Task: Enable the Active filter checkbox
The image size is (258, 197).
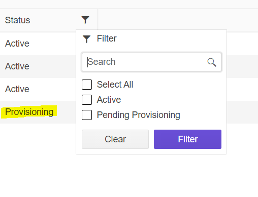Action: click(x=87, y=100)
